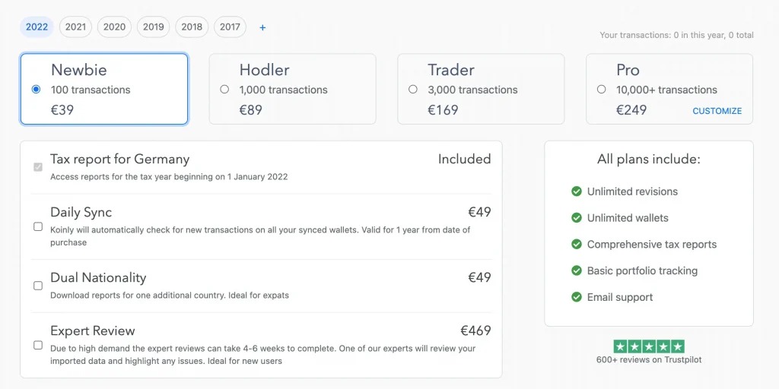Image resolution: width=779 pixels, height=389 pixels.
Task: Click the Tax report for Germany checkbox
Action: coord(38,166)
